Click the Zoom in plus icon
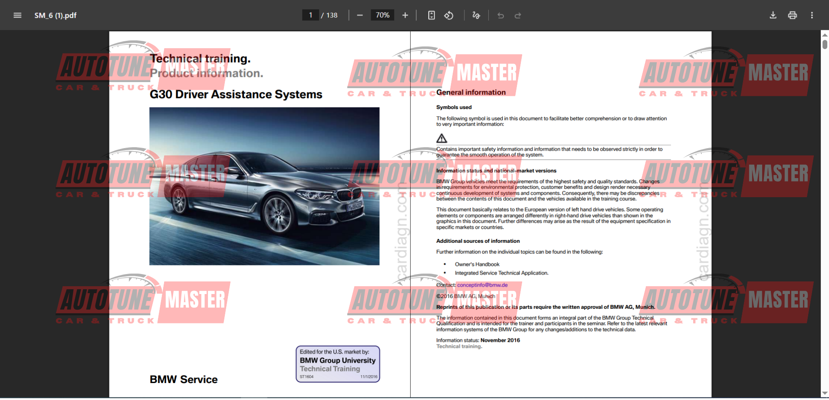Viewport: 829px width, 400px height. [405, 15]
